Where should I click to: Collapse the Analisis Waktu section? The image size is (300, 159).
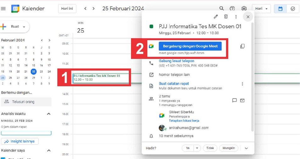click(49, 114)
